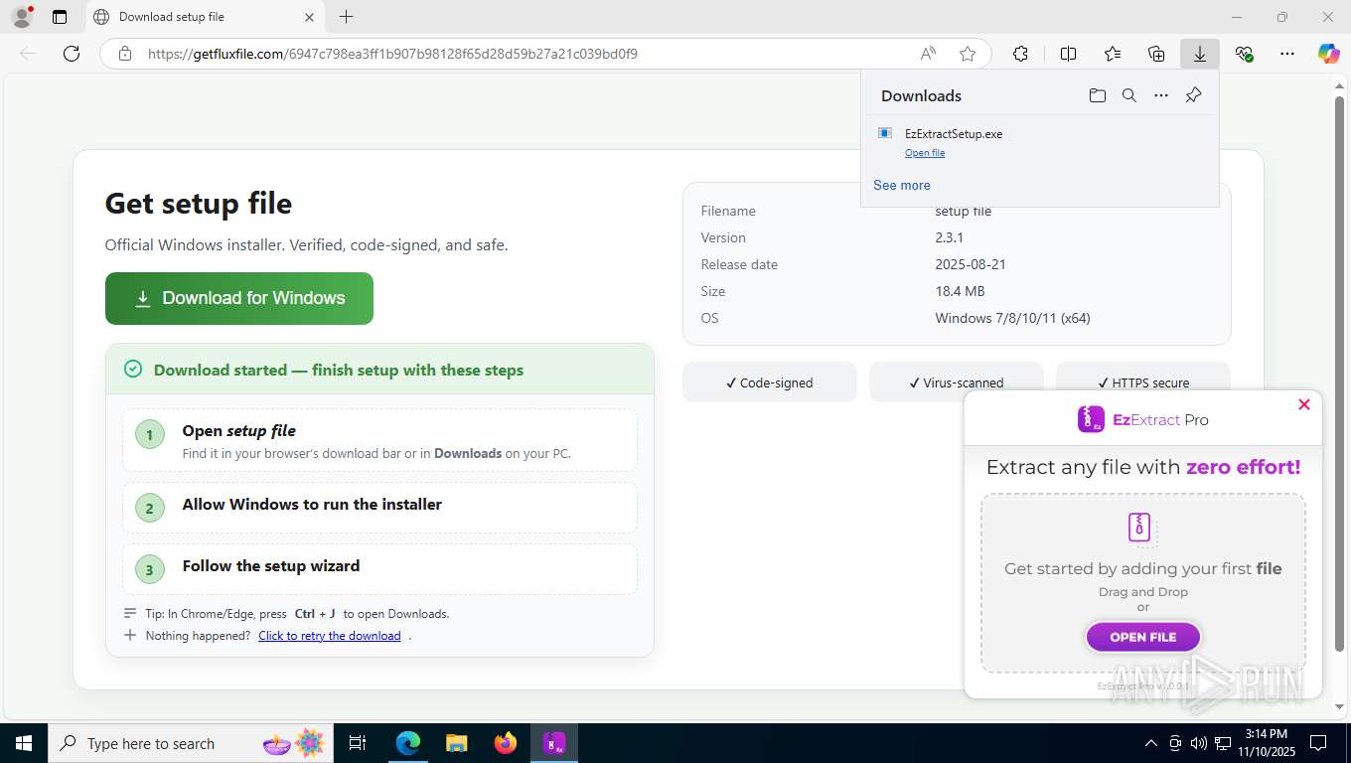
Task: Open File Explorer from taskbar
Action: (456, 743)
